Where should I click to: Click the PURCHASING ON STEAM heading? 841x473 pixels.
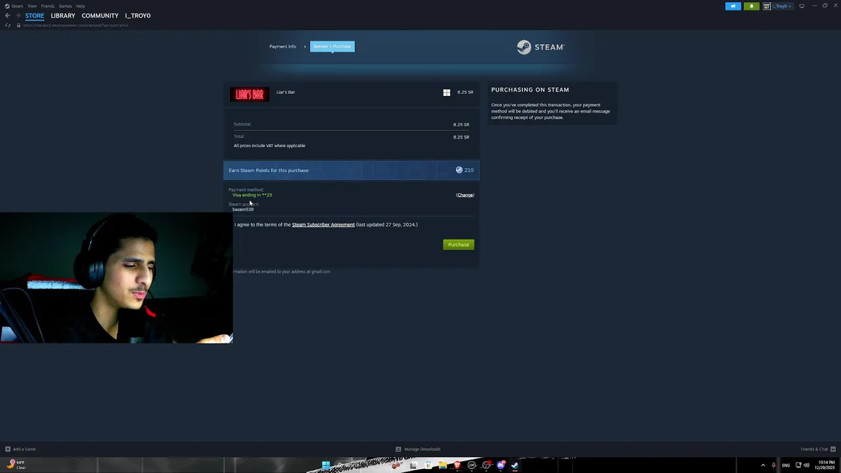point(530,90)
